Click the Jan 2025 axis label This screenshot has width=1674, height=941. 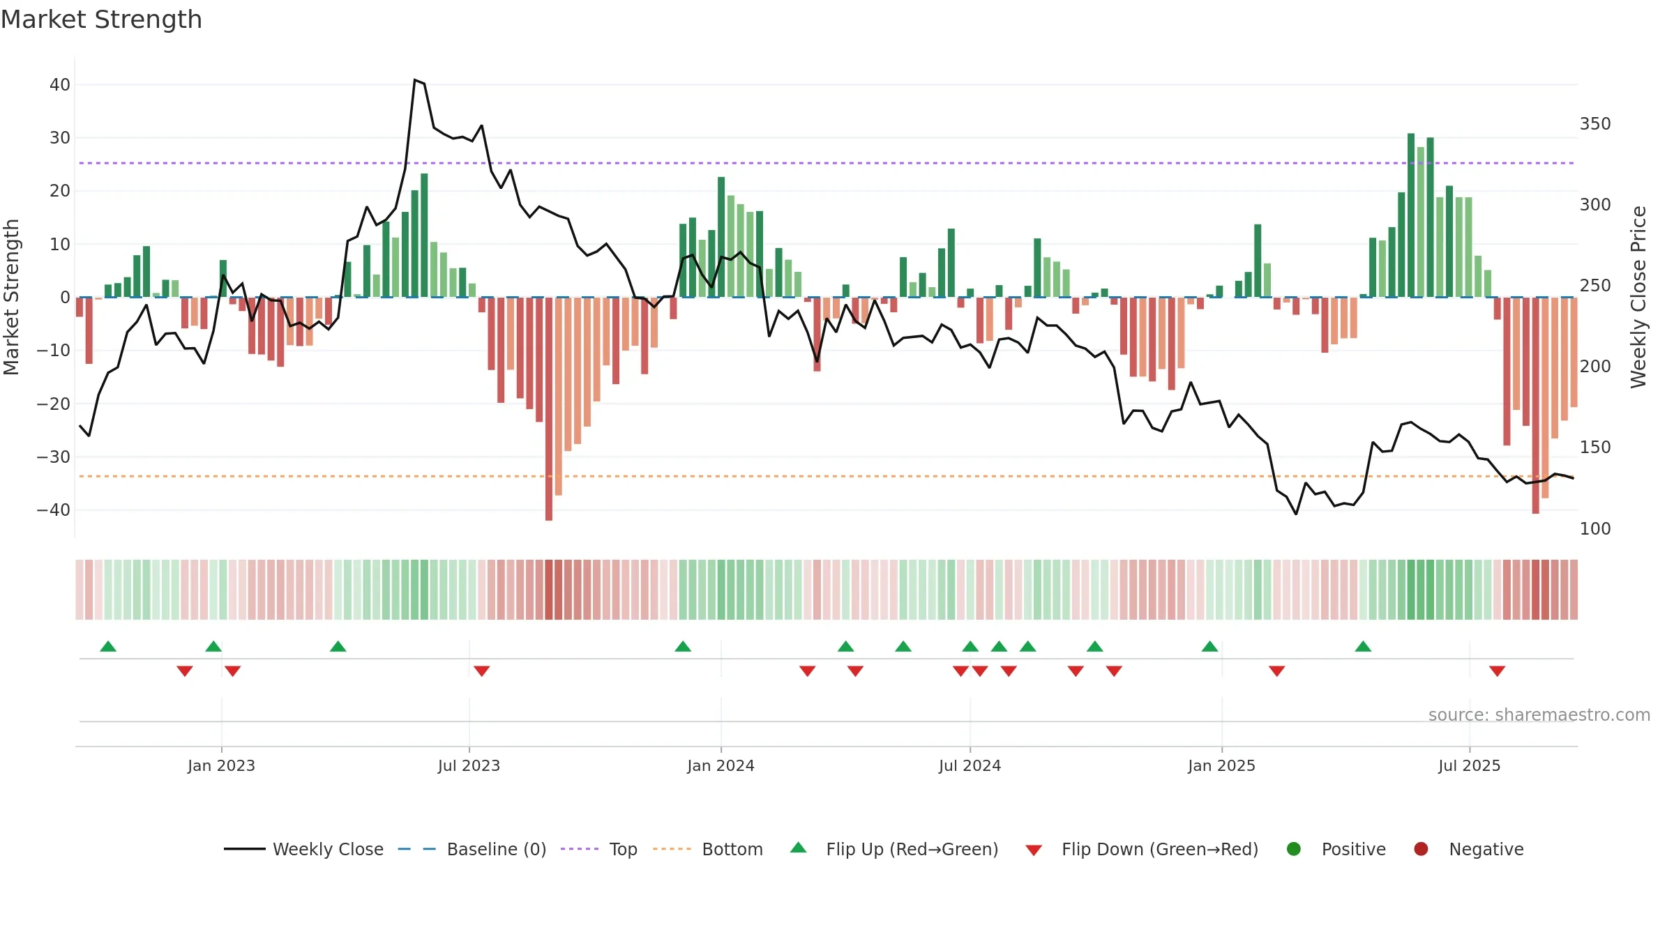coord(1221,765)
